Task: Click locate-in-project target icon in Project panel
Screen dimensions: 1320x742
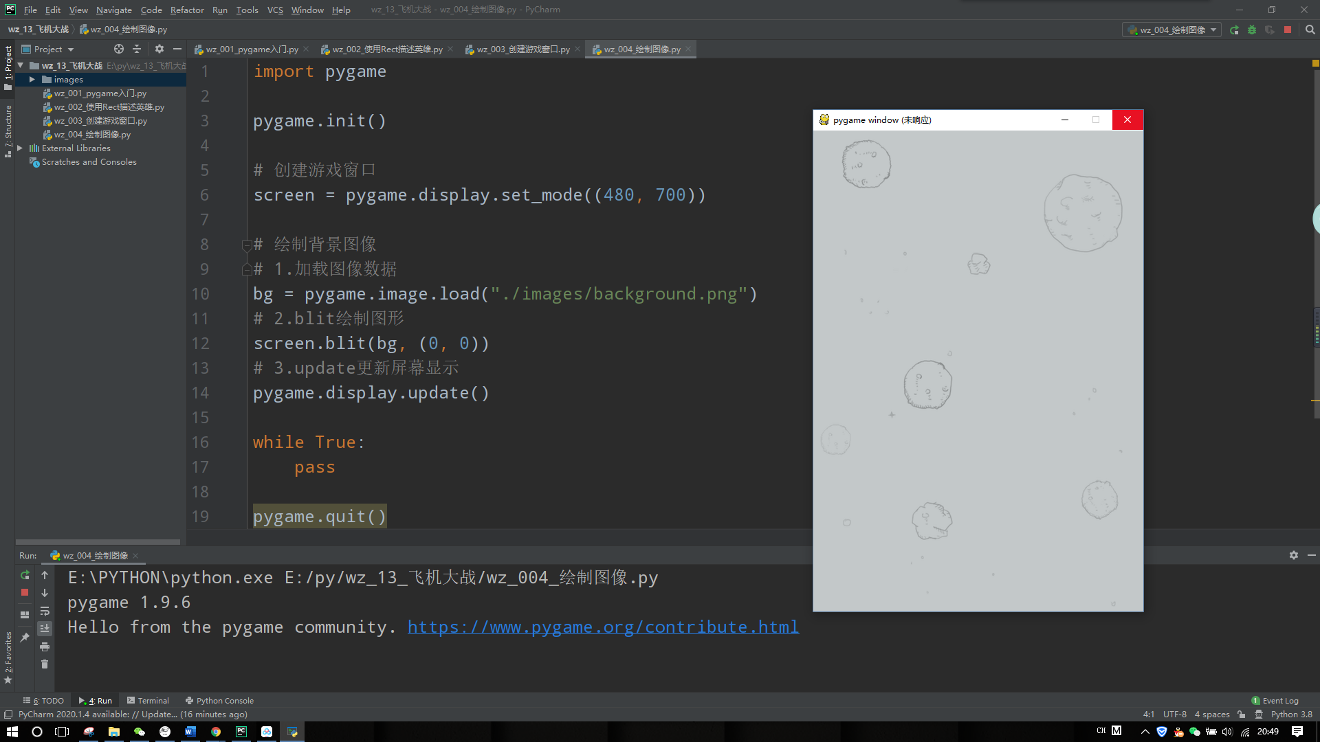Action: pos(119,49)
